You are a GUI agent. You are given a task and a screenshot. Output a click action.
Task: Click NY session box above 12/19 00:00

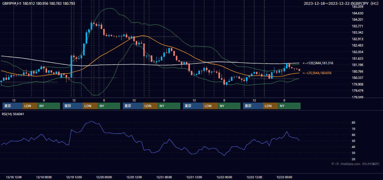[x=49, y=106]
